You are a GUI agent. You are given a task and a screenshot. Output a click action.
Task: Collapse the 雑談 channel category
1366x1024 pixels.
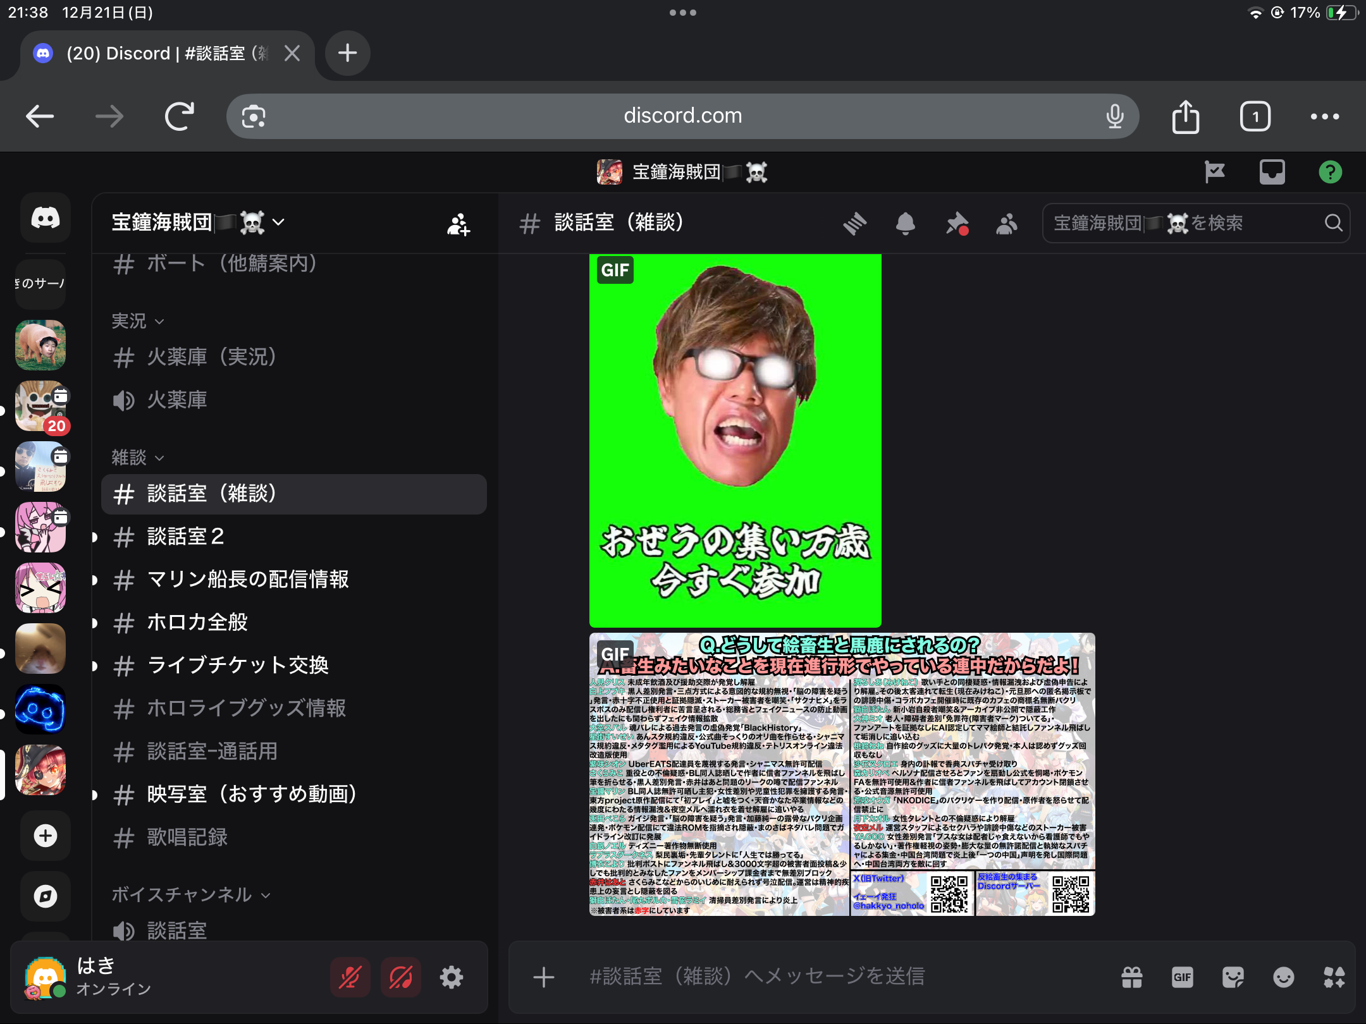[137, 458]
